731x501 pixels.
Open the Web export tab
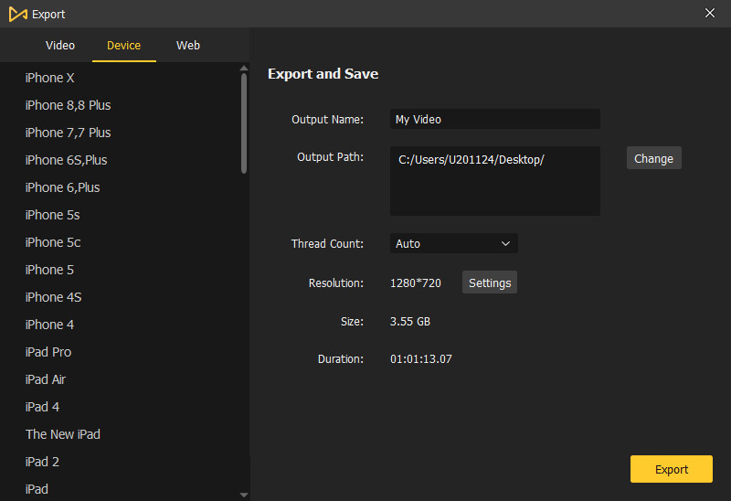pyautogui.click(x=188, y=46)
